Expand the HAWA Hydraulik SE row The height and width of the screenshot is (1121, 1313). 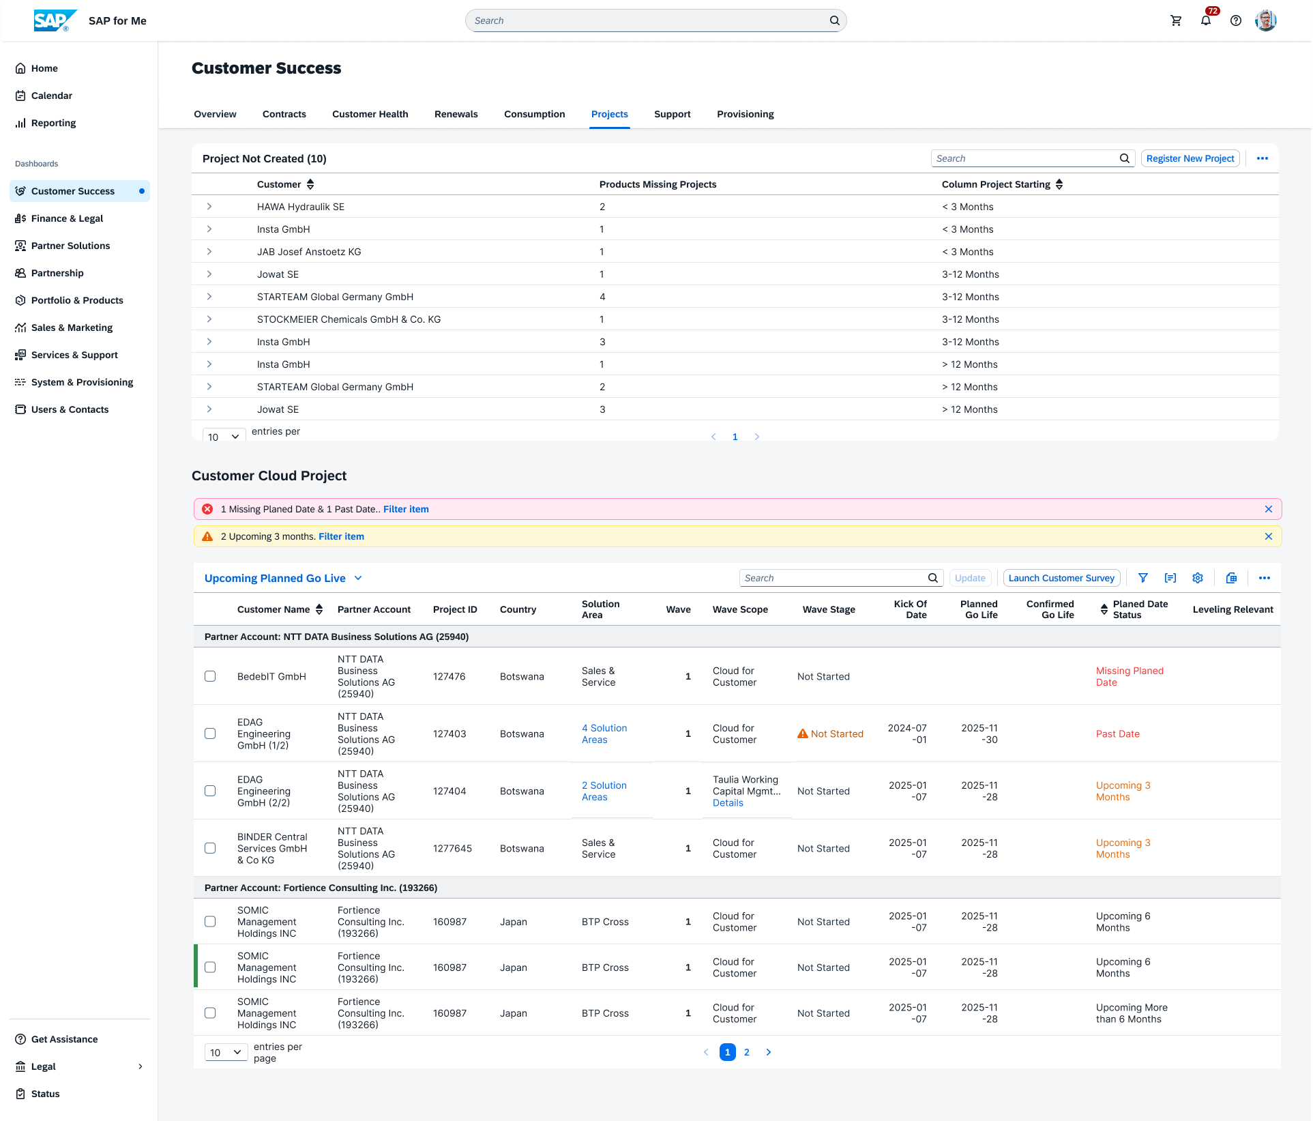[x=209, y=207]
